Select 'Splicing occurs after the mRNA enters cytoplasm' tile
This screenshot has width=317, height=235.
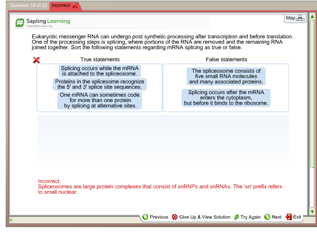pyautogui.click(x=226, y=98)
